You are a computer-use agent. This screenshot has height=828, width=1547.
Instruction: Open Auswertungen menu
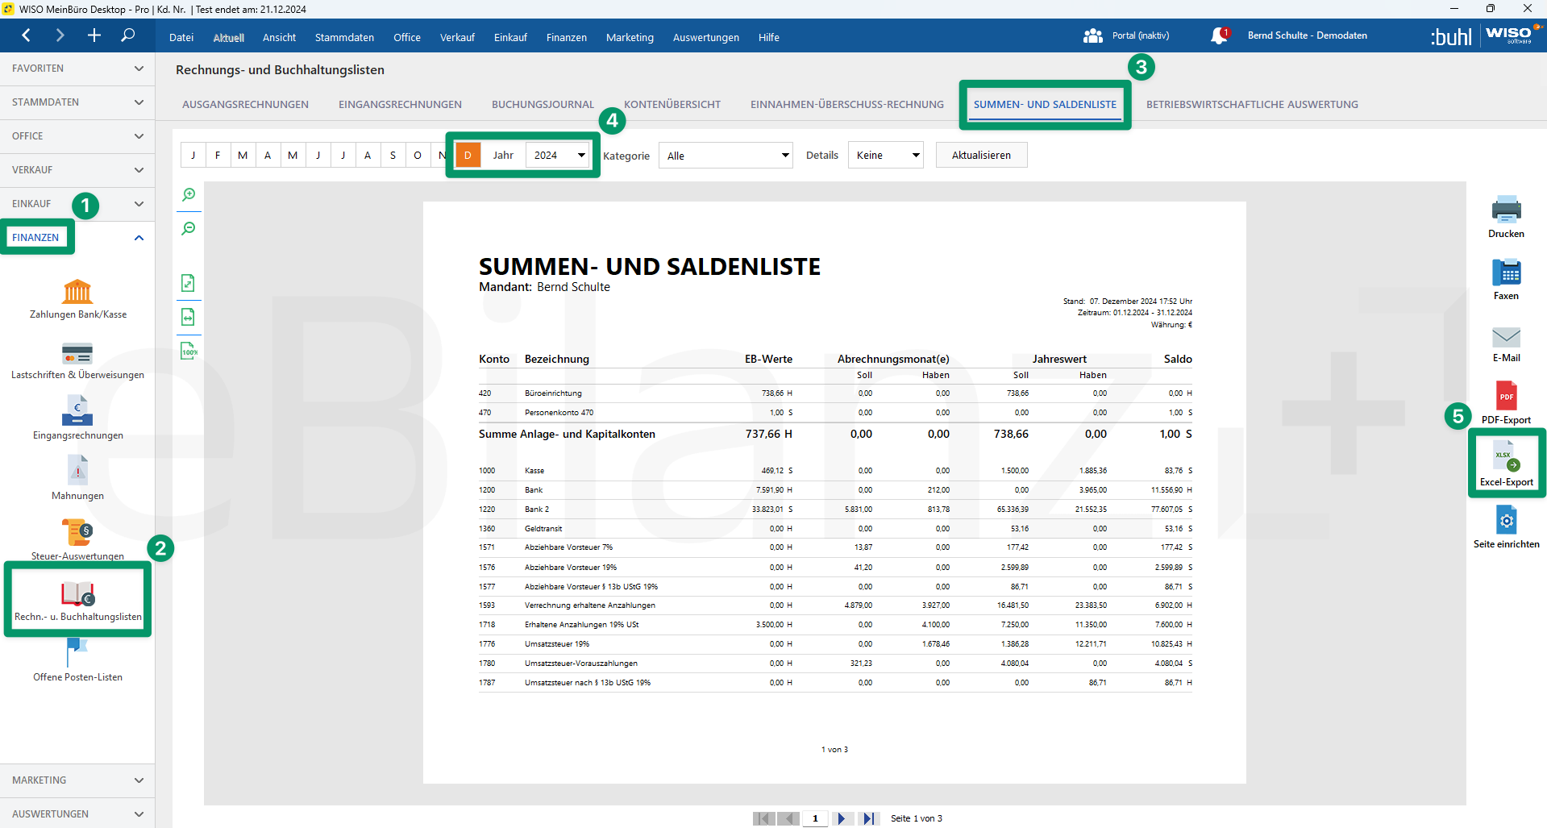705,37
